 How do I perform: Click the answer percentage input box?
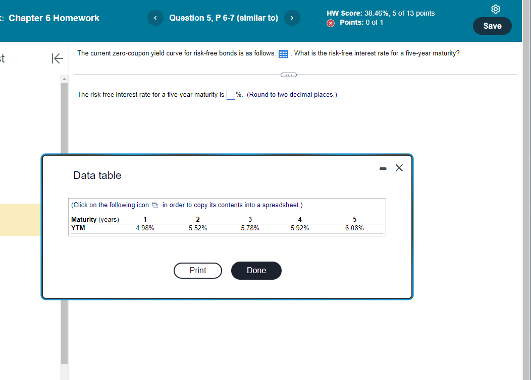[231, 95]
